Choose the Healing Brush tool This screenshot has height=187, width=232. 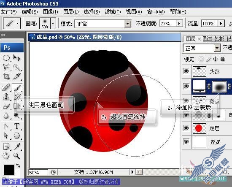tap(6, 87)
